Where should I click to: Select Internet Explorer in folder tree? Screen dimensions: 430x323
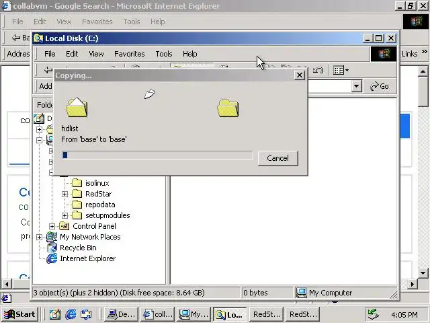click(88, 258)
